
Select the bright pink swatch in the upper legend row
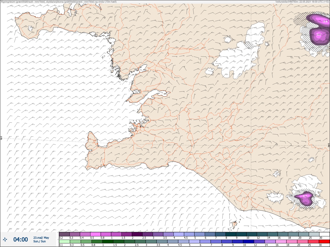point(95,234)
